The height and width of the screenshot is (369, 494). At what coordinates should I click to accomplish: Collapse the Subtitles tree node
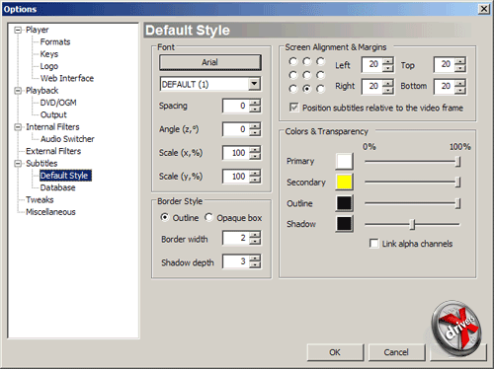pos(18,164)
